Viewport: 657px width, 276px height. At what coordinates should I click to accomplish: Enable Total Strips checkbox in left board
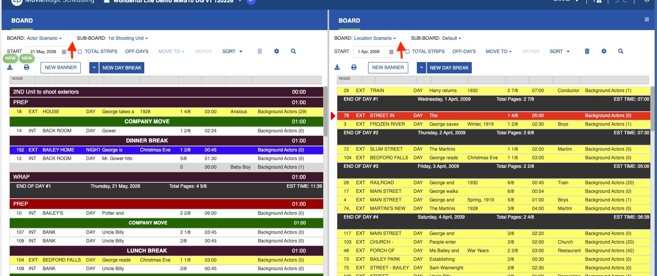tap(80, 52)
